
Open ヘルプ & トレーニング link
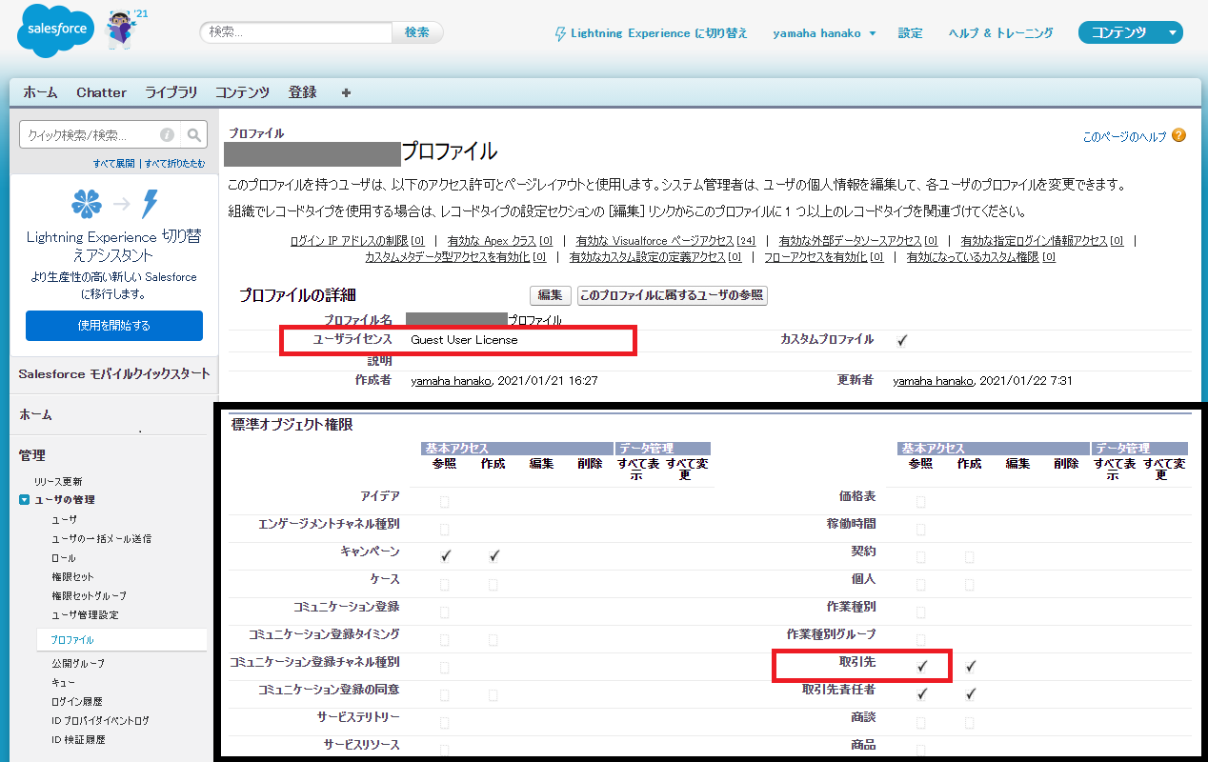[x=1001, y=33]
